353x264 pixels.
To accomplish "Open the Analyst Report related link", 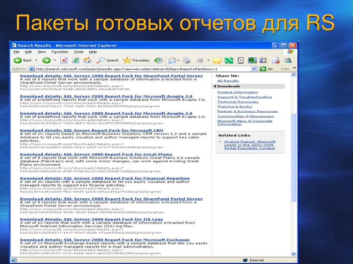I will tap(250, 145).
